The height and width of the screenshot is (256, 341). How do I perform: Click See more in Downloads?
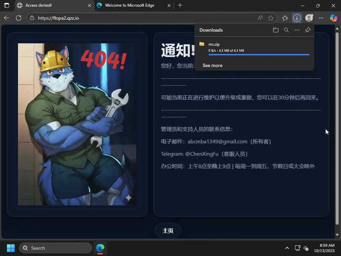click(212, 66)
